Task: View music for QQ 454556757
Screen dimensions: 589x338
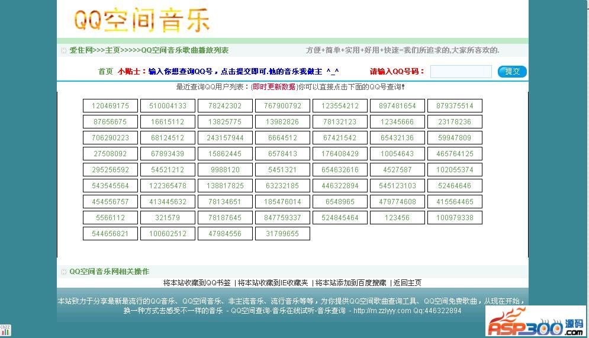Action: tap(111, 202)
